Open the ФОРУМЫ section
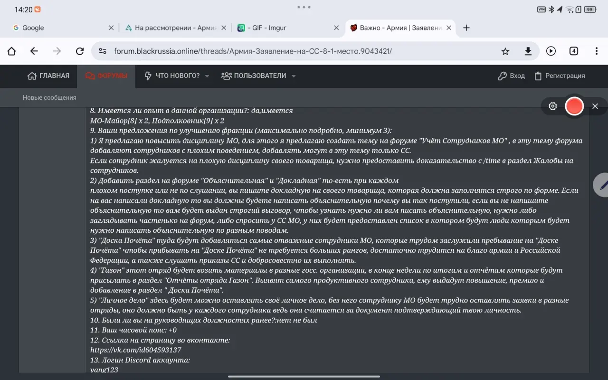 tap(106, 76)
